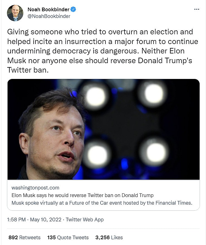Open the tweet's three-dot more menu
206x245 pixels.
pyautogui.click(x=197, y=9)
